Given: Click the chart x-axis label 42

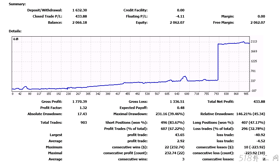Looking at the screenshot, I should 20,94.
